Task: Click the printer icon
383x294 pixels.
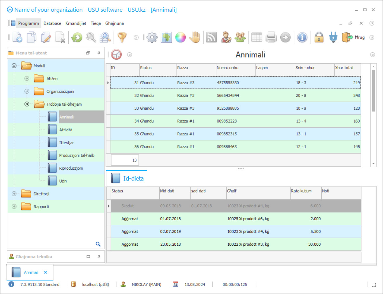Action: (271, 37)
